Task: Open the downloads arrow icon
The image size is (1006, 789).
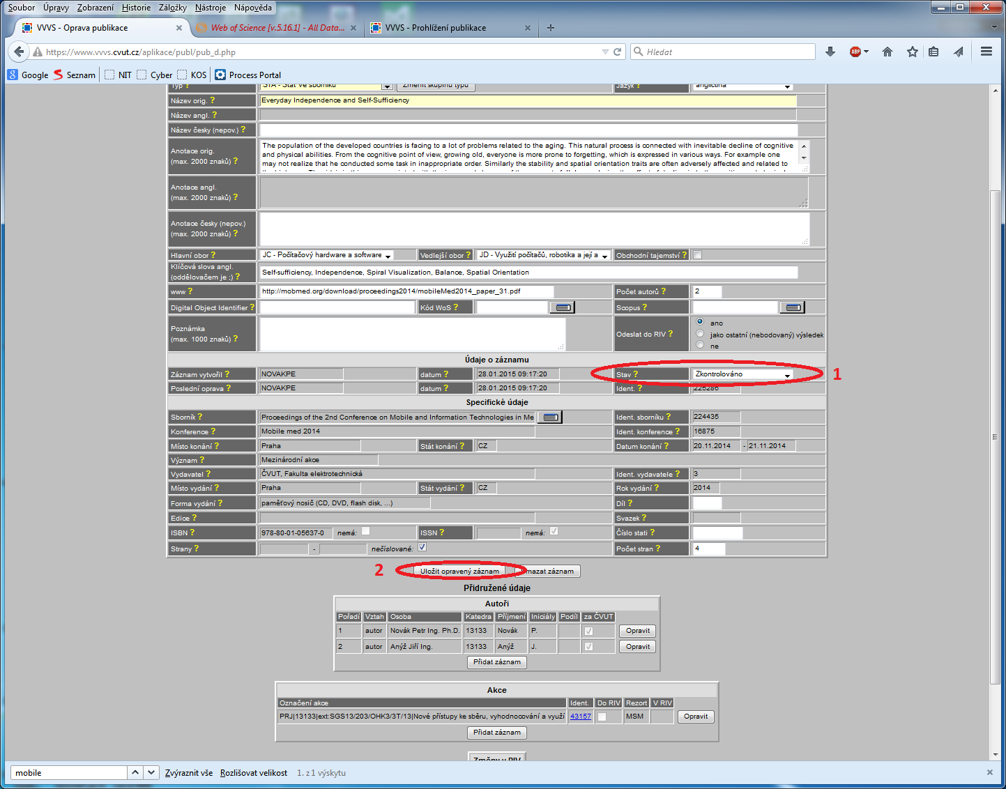Action: coord(830,52)
